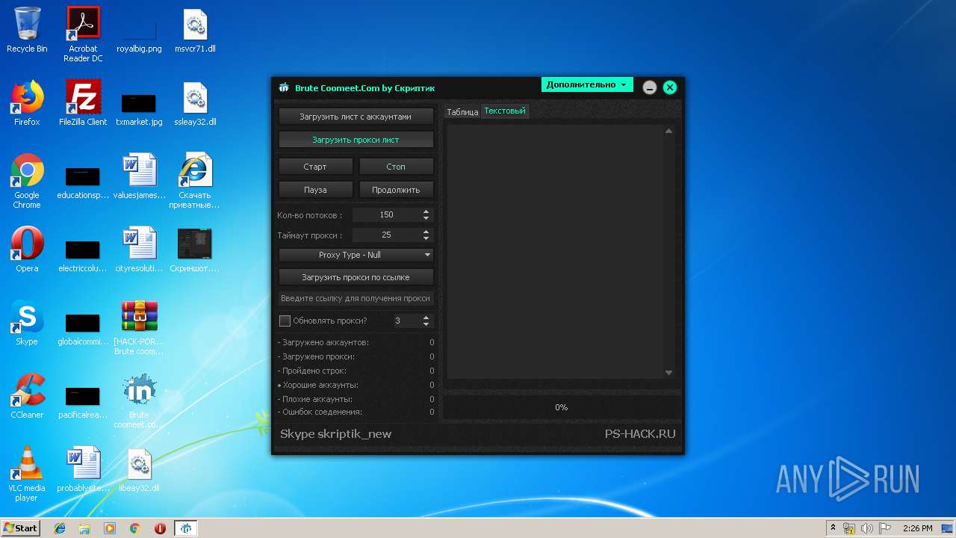Select the Brute app taskbar button

[186, 528]
